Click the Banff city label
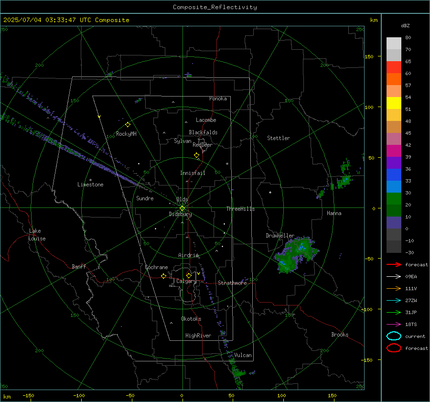 pos(79,267)
